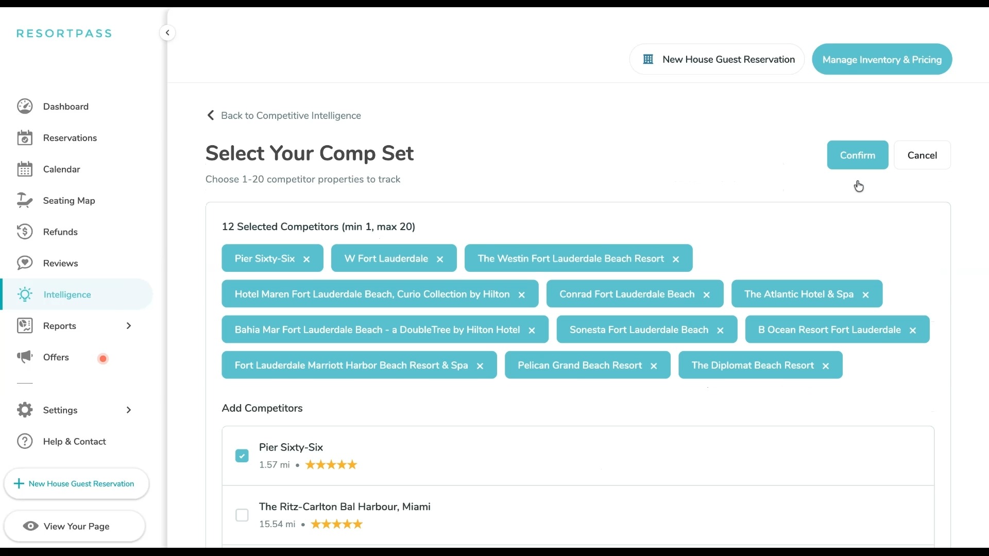Open the Calendar section

pos(61,169)
